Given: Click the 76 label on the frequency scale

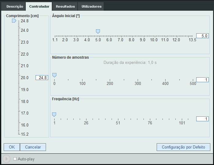Looking at the screenshot, I should (x=150, y=123).
